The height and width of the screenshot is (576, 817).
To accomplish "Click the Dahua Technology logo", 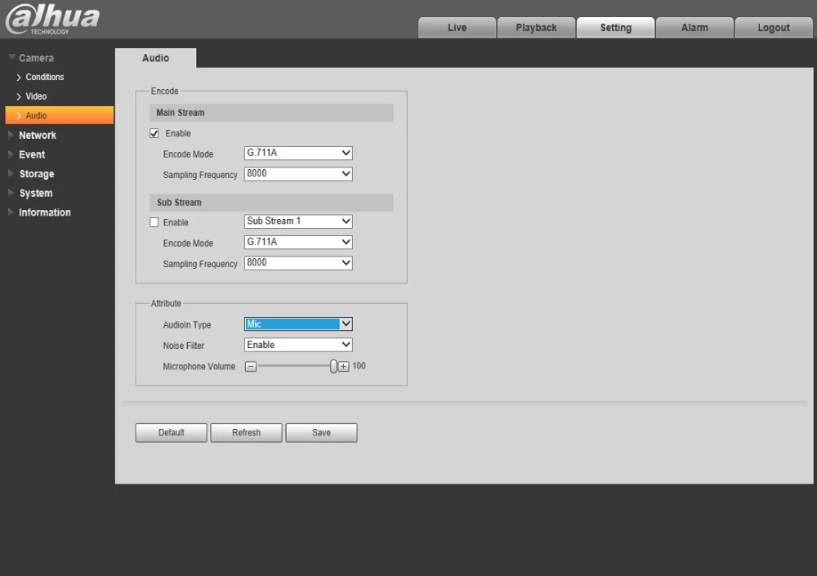I will [x=52, y=19].
